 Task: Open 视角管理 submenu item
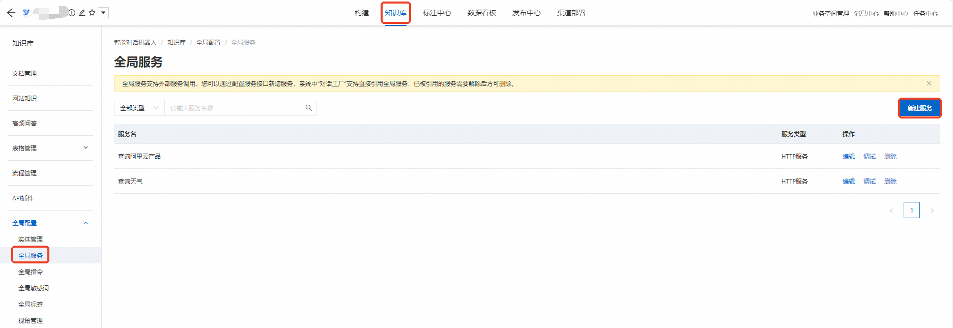31,321
